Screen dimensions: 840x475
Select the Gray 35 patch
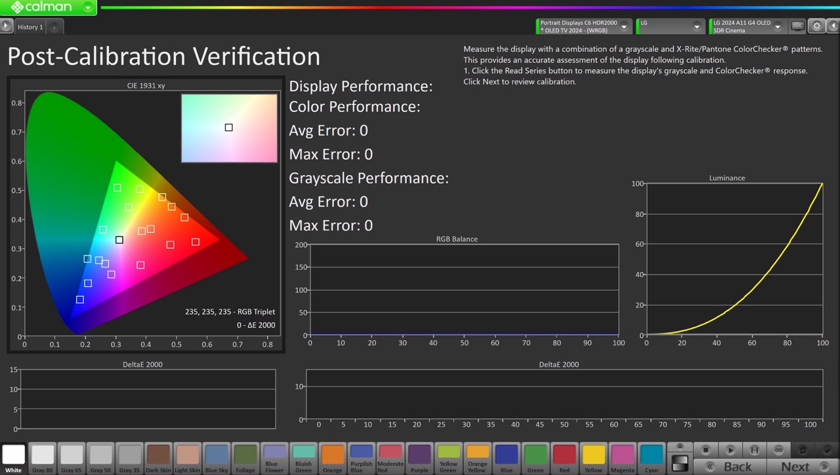[129, 458]
